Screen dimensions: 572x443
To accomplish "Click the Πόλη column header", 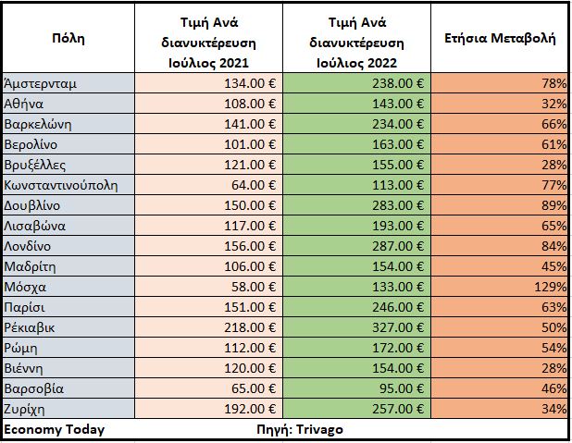I will (x=68, y=41).
